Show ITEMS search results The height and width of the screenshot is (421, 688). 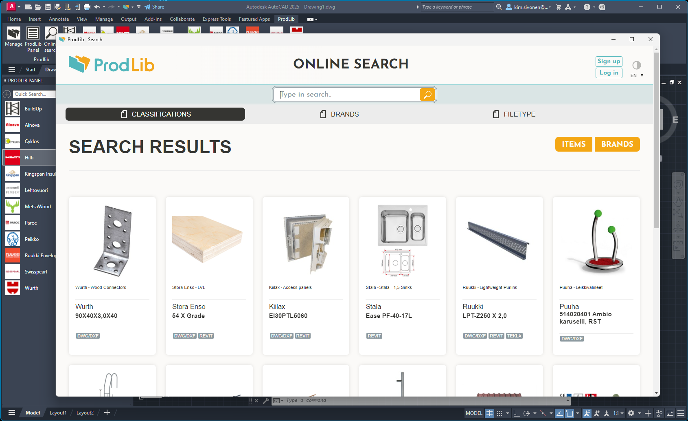click(574, 144)
